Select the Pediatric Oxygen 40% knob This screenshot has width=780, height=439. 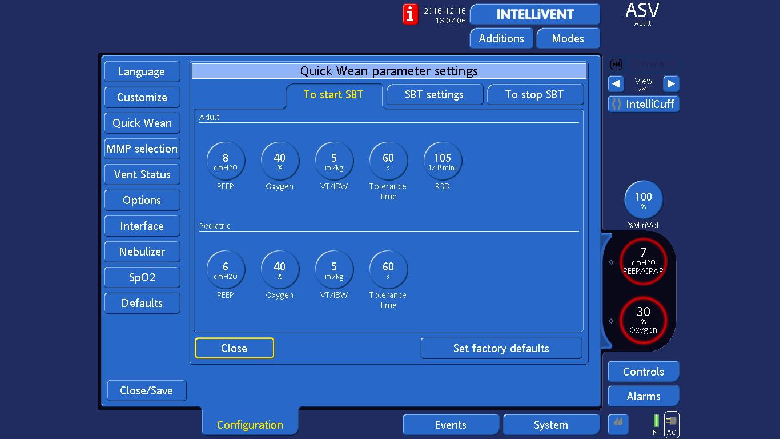pyautogui.click(x=280, y=270)
